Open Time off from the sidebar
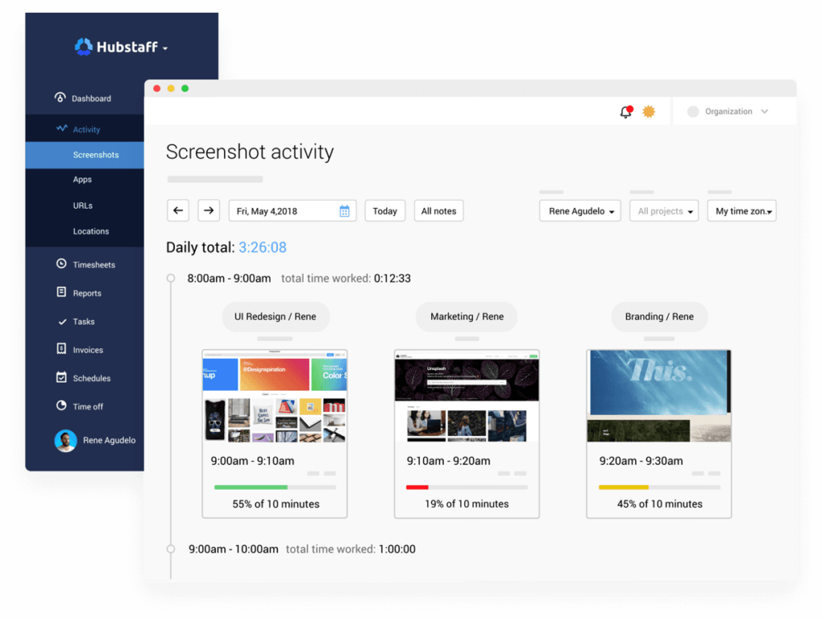Image resolution: width=822 pixels, height=619 pixels. coord(88,406)
